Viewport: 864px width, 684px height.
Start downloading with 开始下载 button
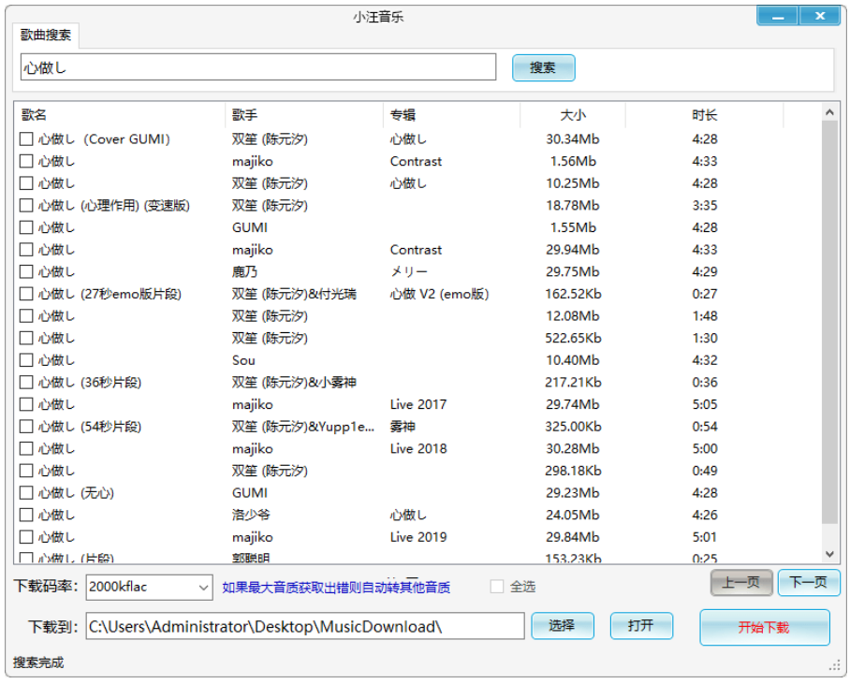764,627
